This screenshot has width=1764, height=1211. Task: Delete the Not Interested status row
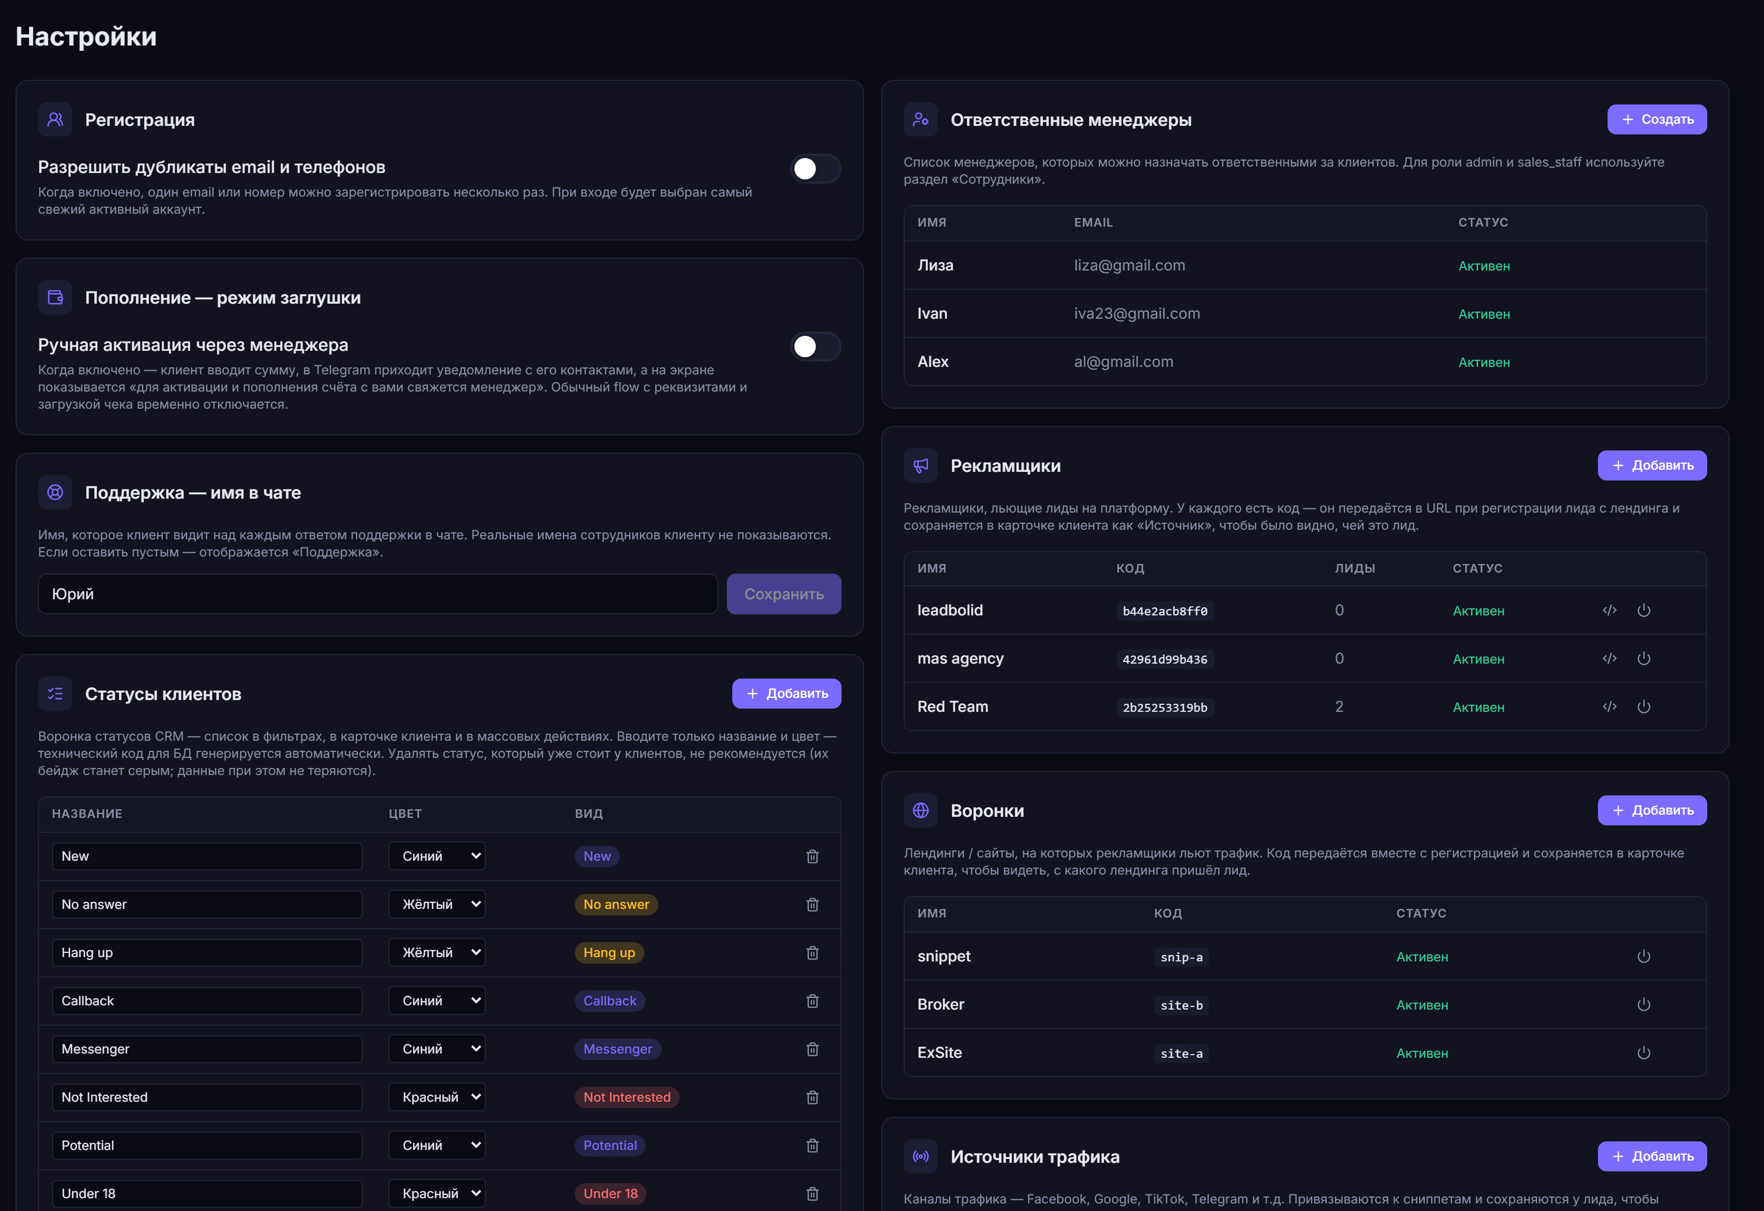tap(812, 1097)
